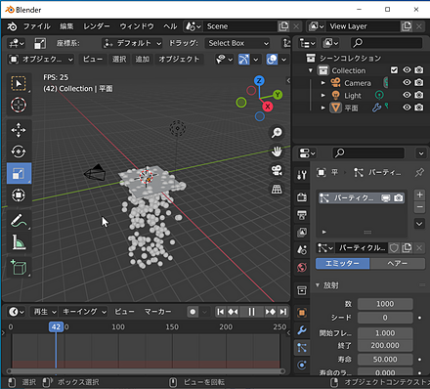Open the ファイル menu
The height and width of the screenshot is (389, 430).
click(37, 26)
